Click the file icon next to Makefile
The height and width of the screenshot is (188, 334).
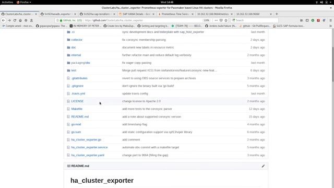point(68,109)
